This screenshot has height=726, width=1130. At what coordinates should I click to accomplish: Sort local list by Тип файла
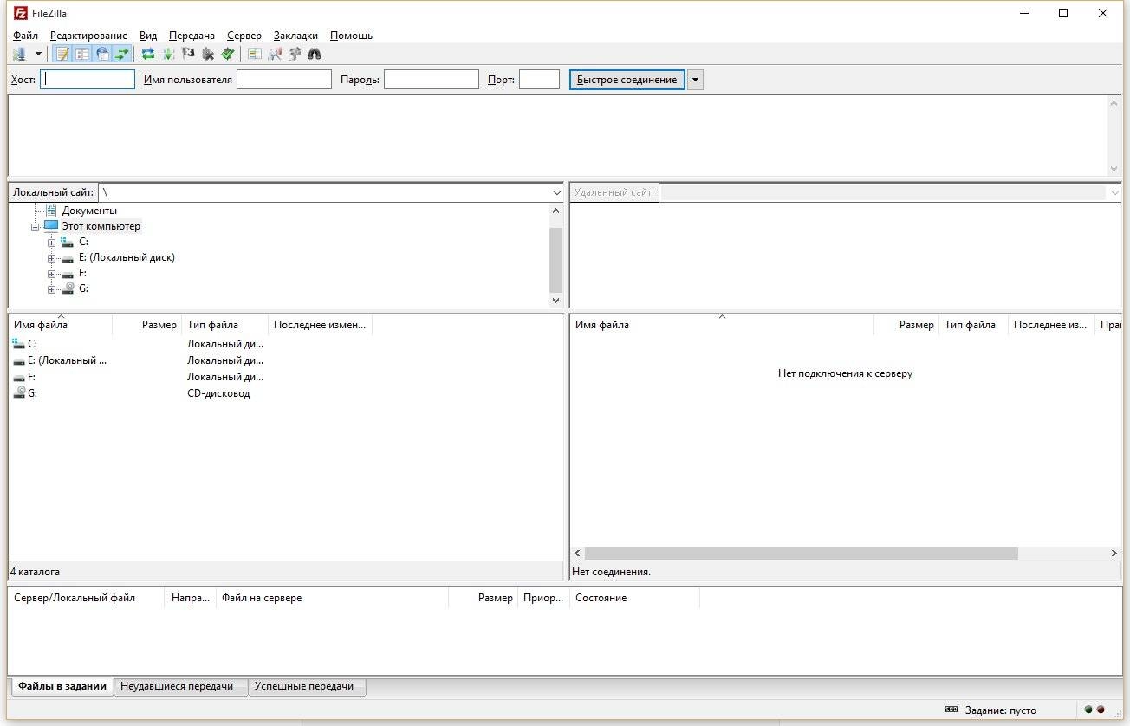[224, 325]
